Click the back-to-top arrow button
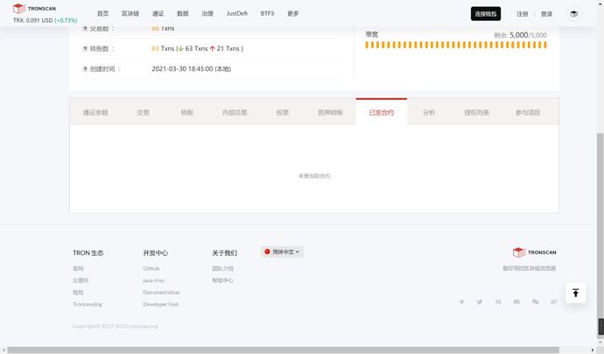Screen dimensions: 604x354 575,293
